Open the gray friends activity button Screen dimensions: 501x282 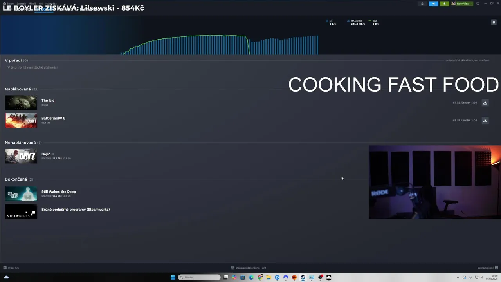[x=422, y=4]
